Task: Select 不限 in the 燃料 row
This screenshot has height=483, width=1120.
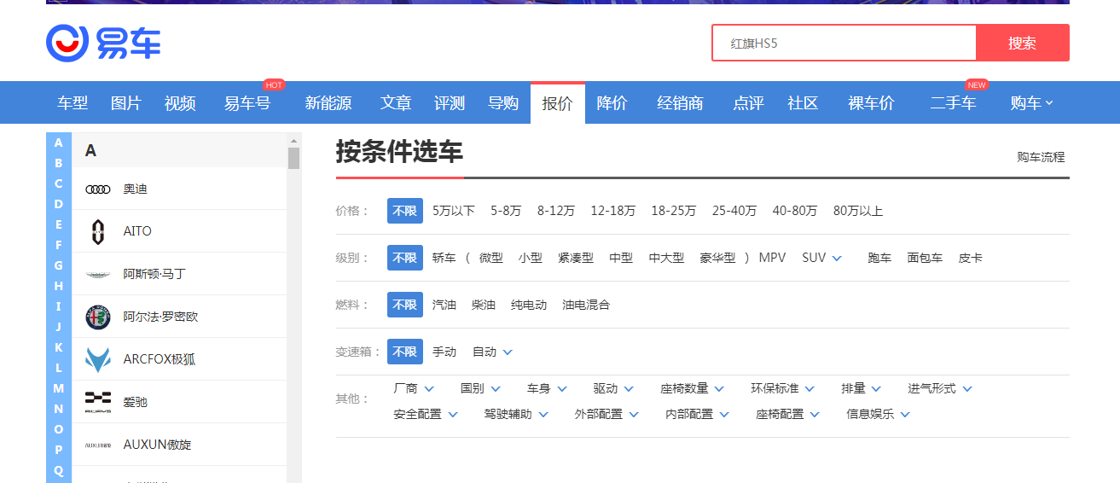Action: 405,305
